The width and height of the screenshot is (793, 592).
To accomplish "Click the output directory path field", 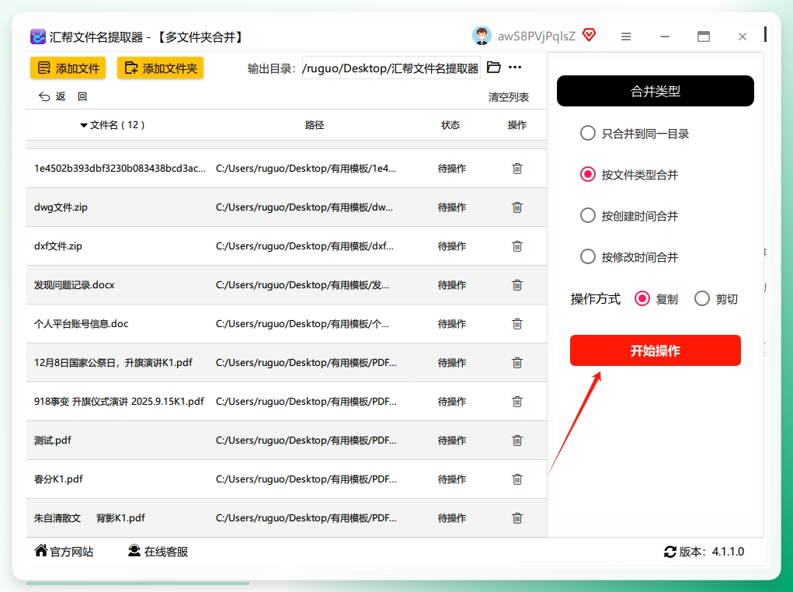I will [391, 68].
